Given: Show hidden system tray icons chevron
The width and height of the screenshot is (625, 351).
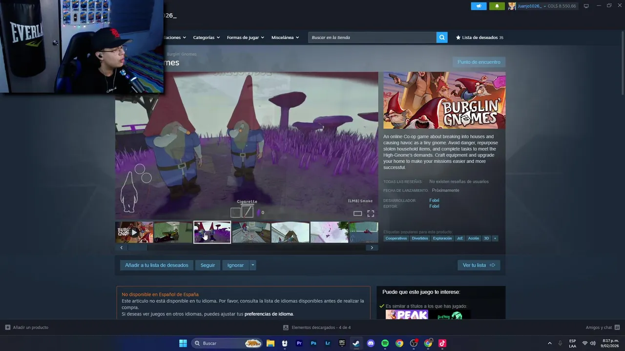Looking at the screenshot, I should pos(550,343).
